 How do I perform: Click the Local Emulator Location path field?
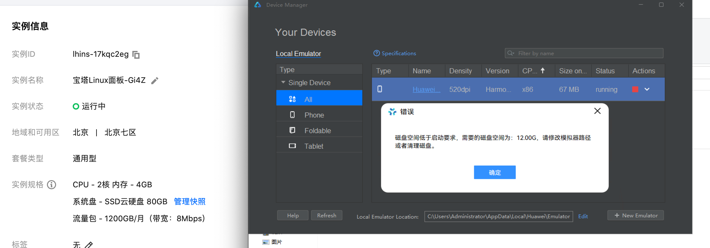pos(498,216)
